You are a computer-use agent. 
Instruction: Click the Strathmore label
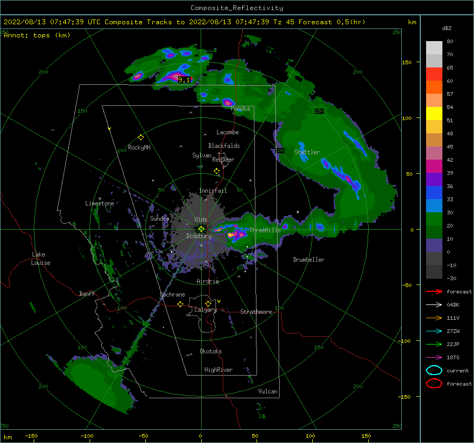point(256,312)
